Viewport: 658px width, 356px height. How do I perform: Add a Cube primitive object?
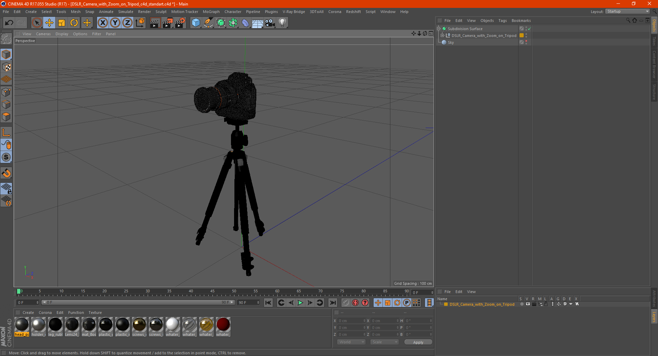pyautogui.click(x=196, y=23)
